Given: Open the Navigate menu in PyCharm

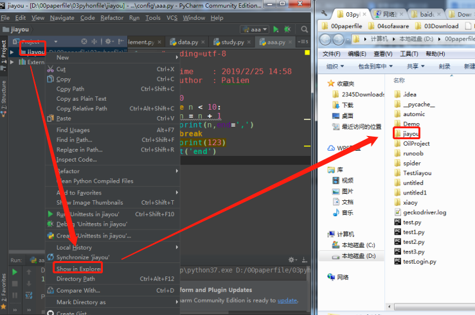Looking at the screenshot, I should coord(62,18).
